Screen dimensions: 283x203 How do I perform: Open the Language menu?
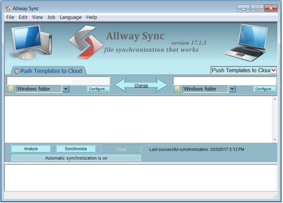coord(71,17)
